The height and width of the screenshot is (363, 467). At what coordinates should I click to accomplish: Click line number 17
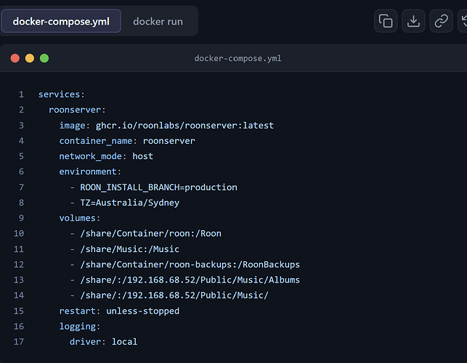coord(19,342)
